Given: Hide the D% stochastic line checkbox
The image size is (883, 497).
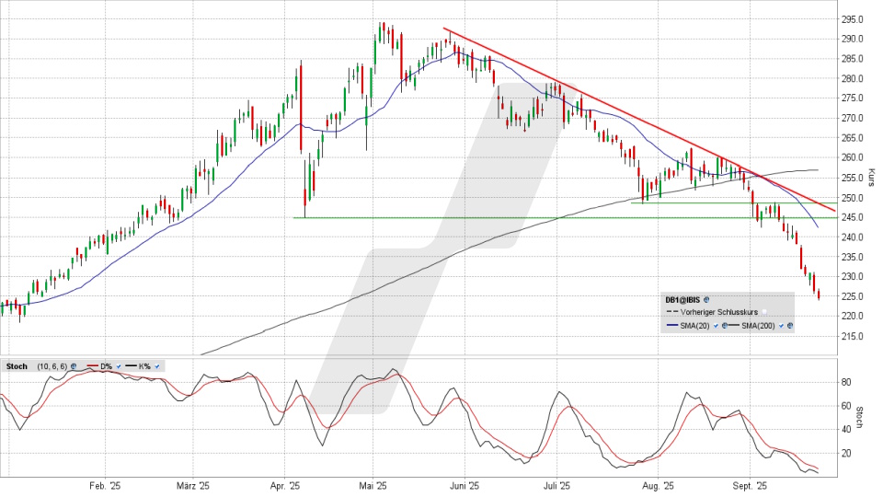Looking at the screenshot, I should 119,366.
